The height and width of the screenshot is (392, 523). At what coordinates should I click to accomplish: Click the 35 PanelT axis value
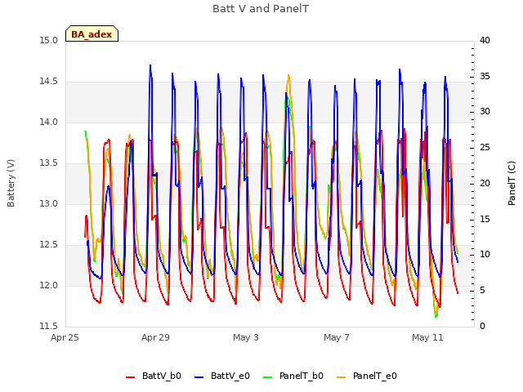tap(485, 76)
